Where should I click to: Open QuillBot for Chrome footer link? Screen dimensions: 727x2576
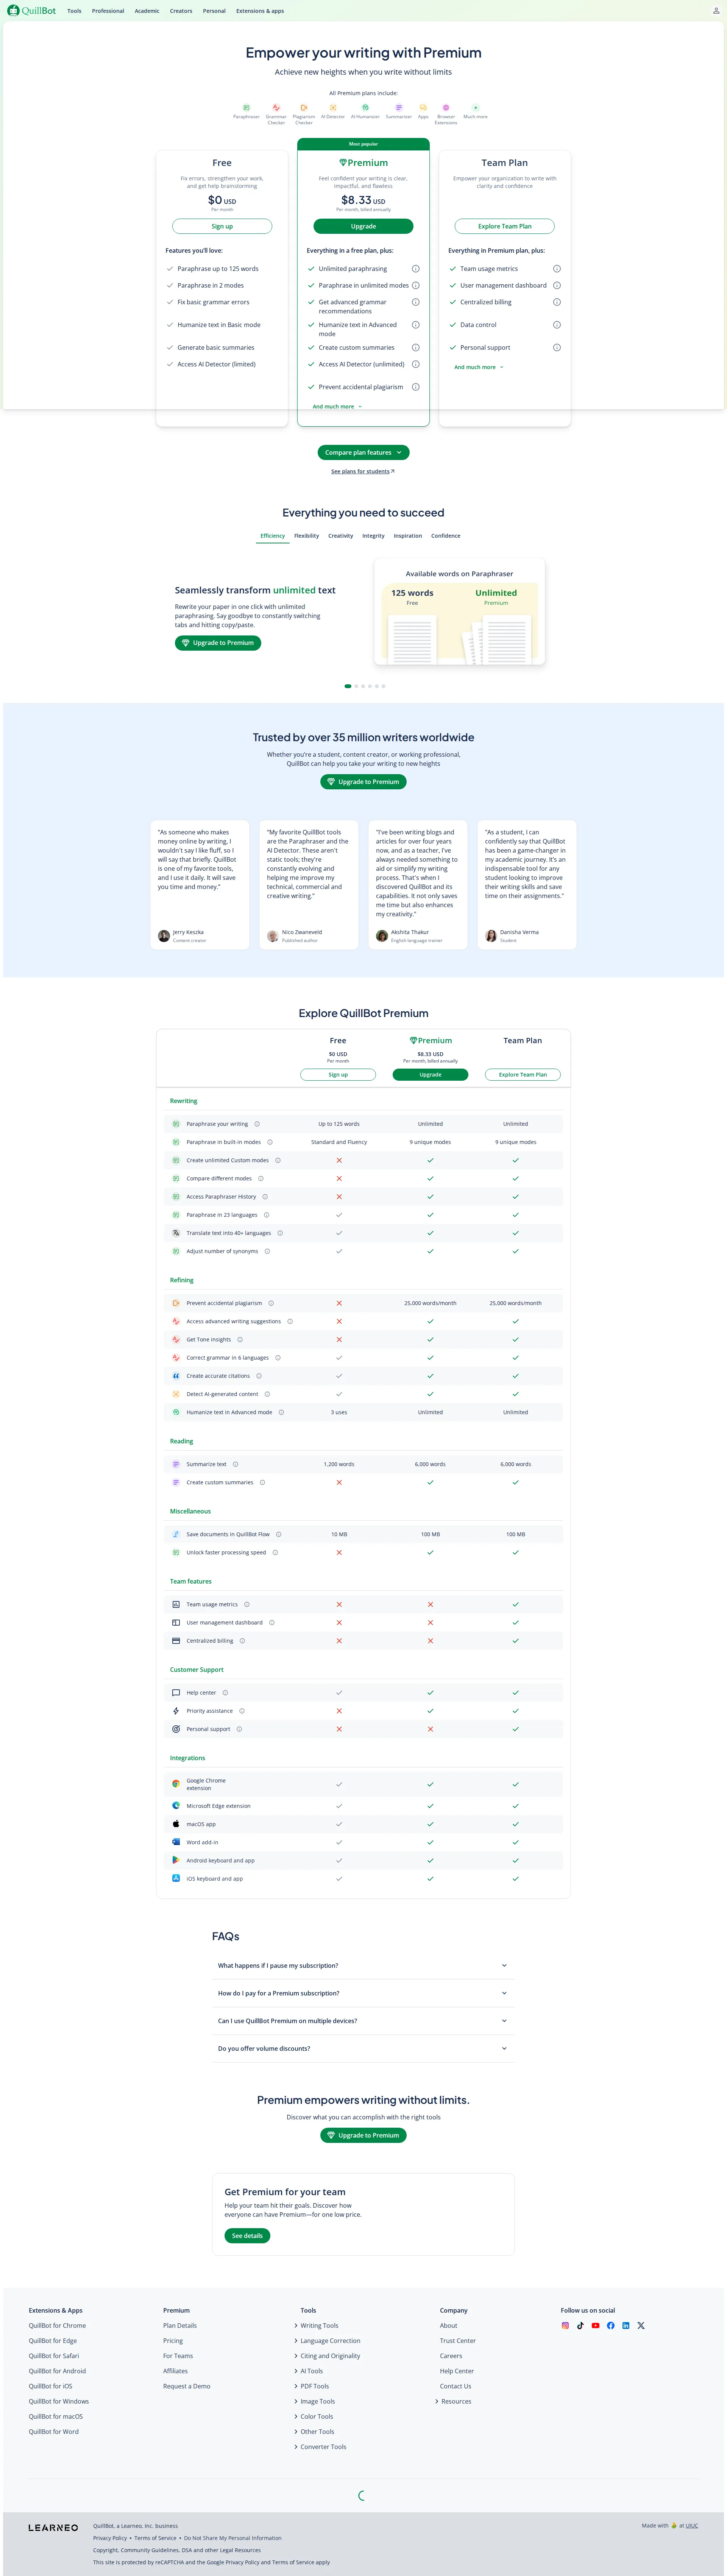point(57,2326)
